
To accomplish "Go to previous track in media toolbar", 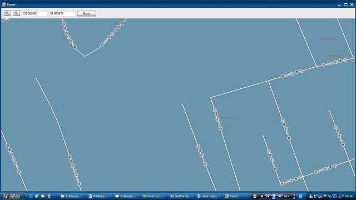I will point(268,196).
